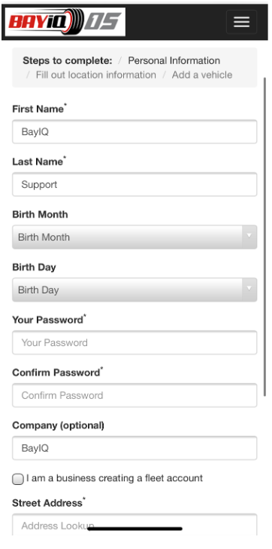Click the Birth Day dropdown arrow
272x549 pixels.
(249, 290)
